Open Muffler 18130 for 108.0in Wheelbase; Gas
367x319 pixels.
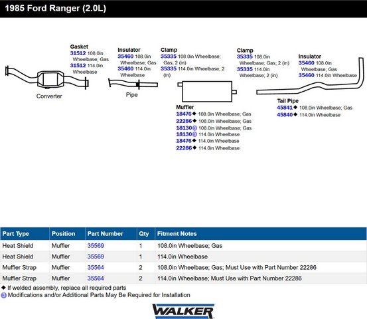tap(184, 128)
